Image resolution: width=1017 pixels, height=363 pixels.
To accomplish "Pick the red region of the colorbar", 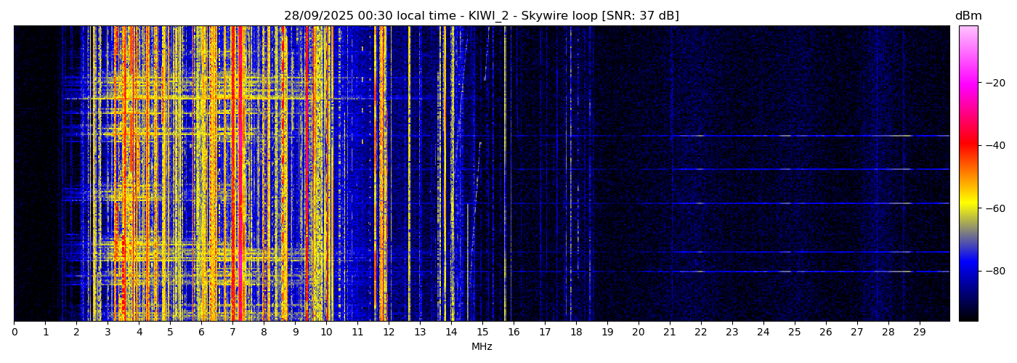I will click(968, 145).
